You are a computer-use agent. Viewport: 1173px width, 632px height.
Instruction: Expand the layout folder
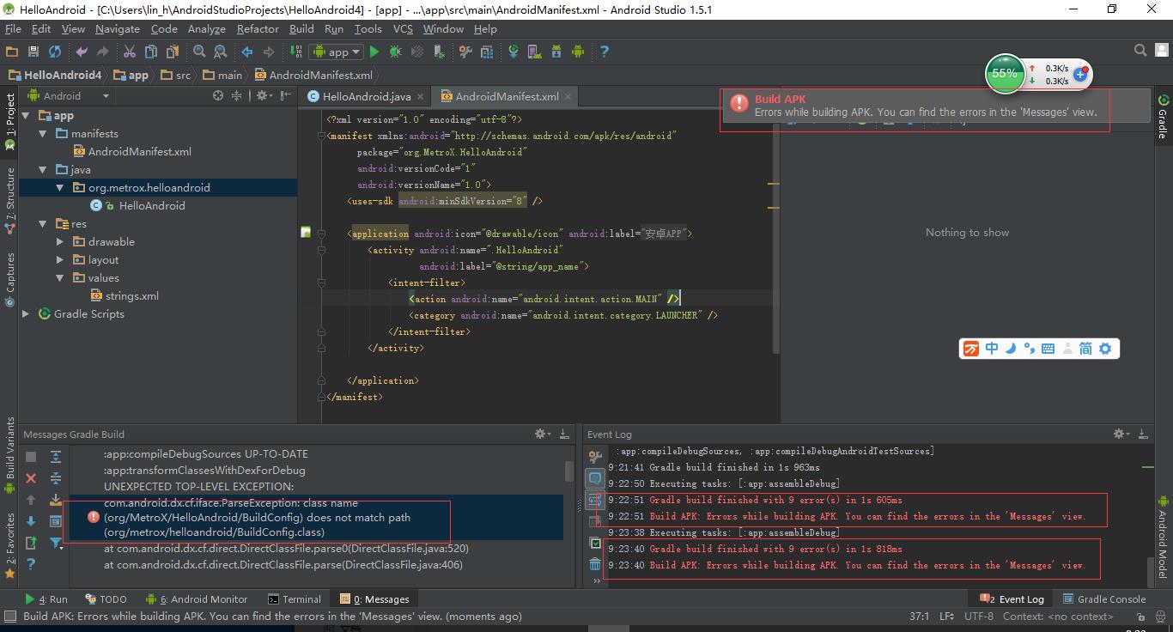(60, 259)
